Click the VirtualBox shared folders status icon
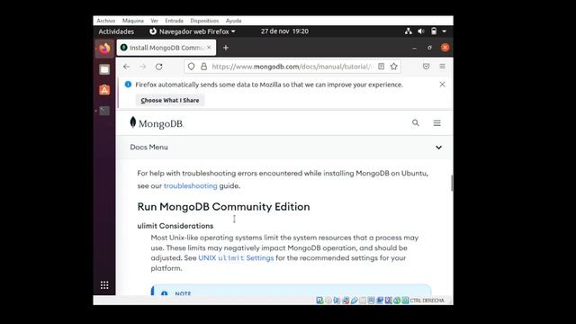Viewport: 576px width, 324px height. pos(363,301)
